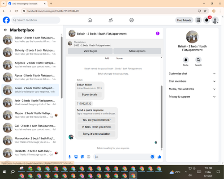Click the Find friends button
This screenshot has width=224, height=179.
coord(184,20)
